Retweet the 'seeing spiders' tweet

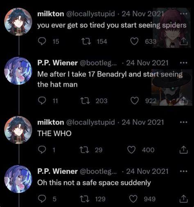pos(86,41)
